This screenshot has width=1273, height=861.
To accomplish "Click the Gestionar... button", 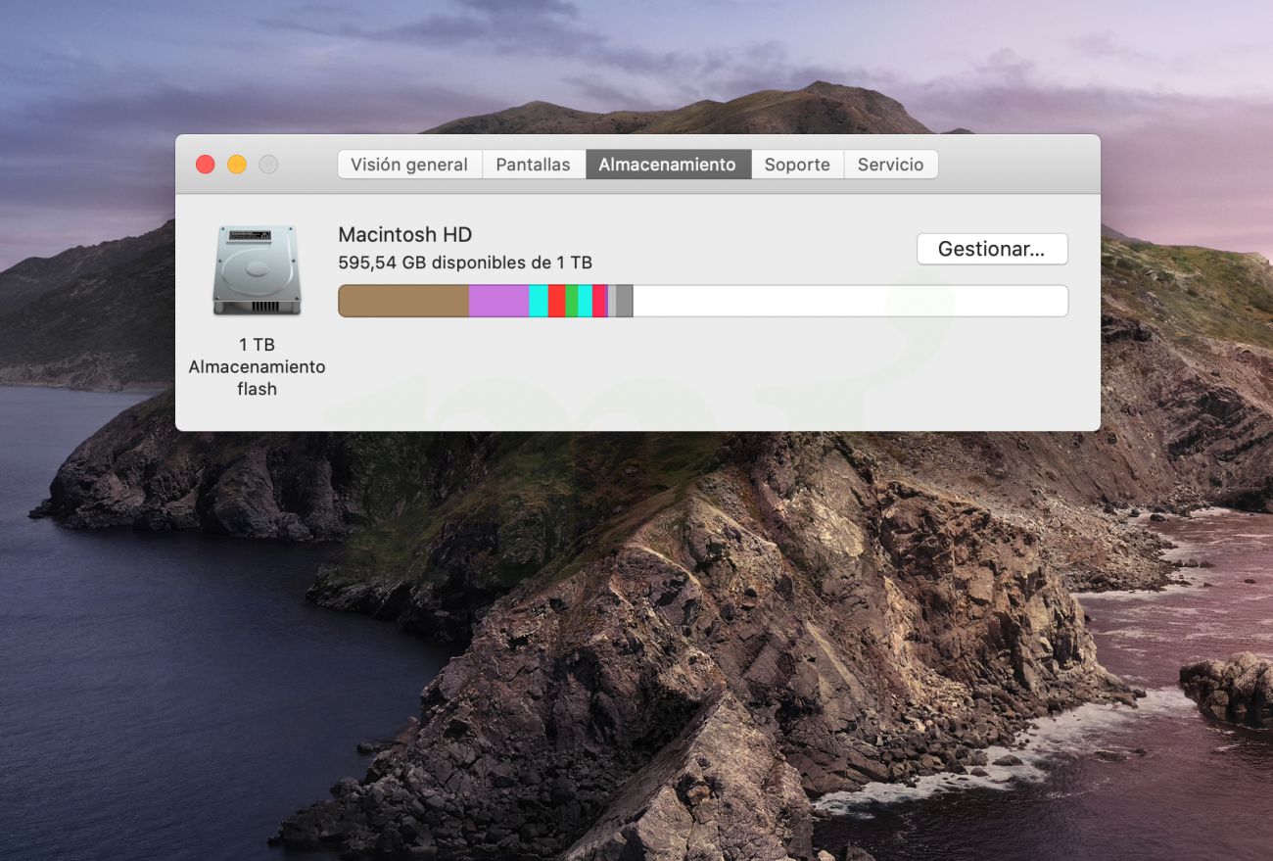I will (x=992, y=249).
